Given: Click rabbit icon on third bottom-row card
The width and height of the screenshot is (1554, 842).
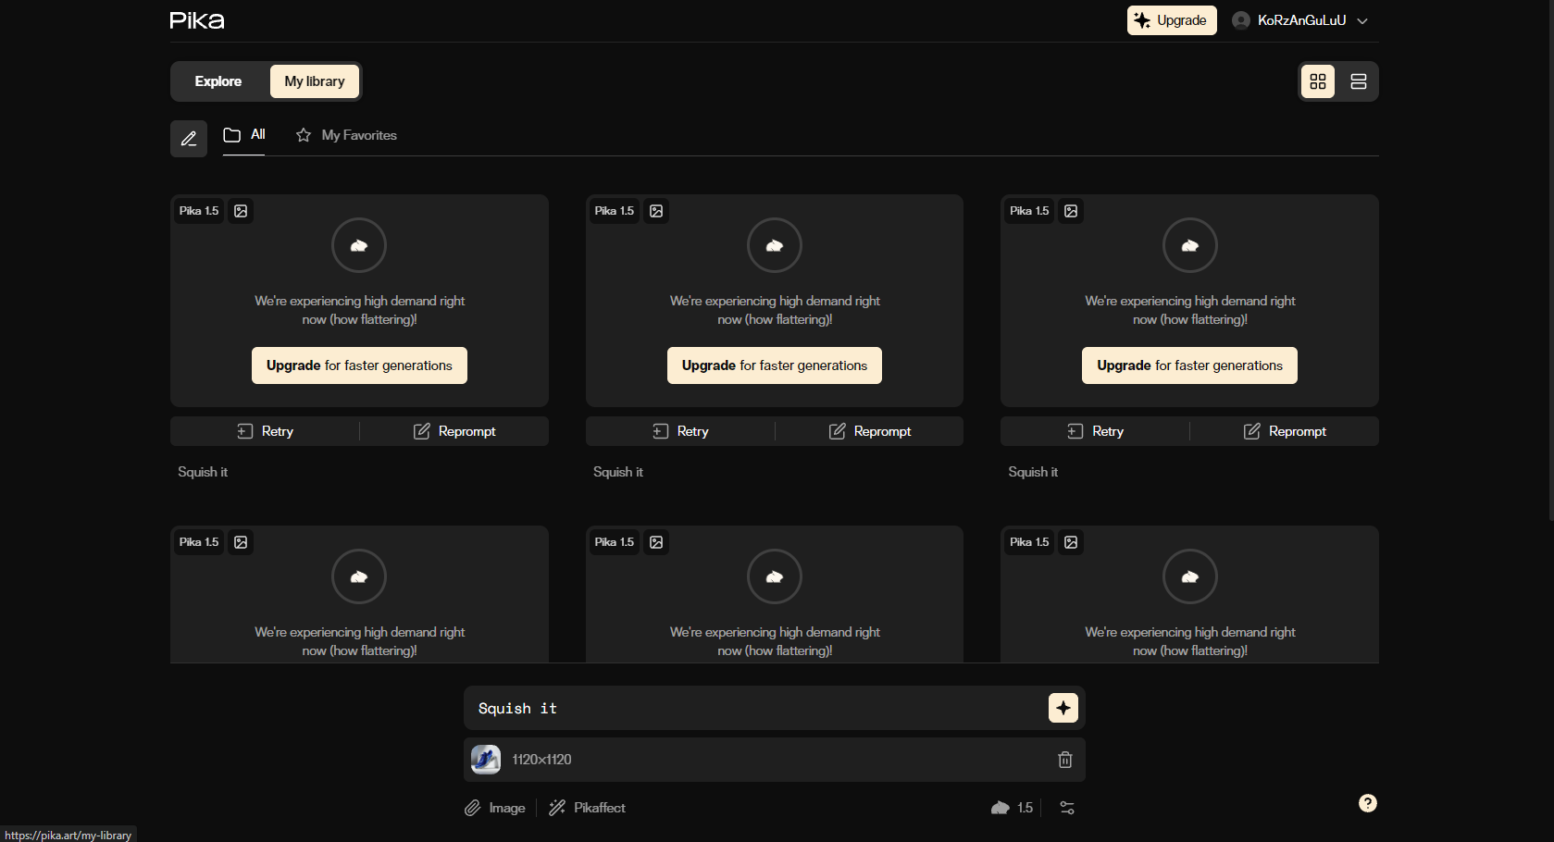Looking at the screenshot, I should click(x=1190, y=576).
